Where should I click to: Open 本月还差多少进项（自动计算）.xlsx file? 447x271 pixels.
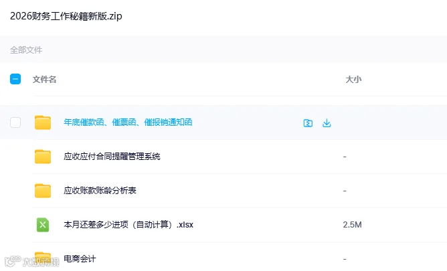click(128, 225)
